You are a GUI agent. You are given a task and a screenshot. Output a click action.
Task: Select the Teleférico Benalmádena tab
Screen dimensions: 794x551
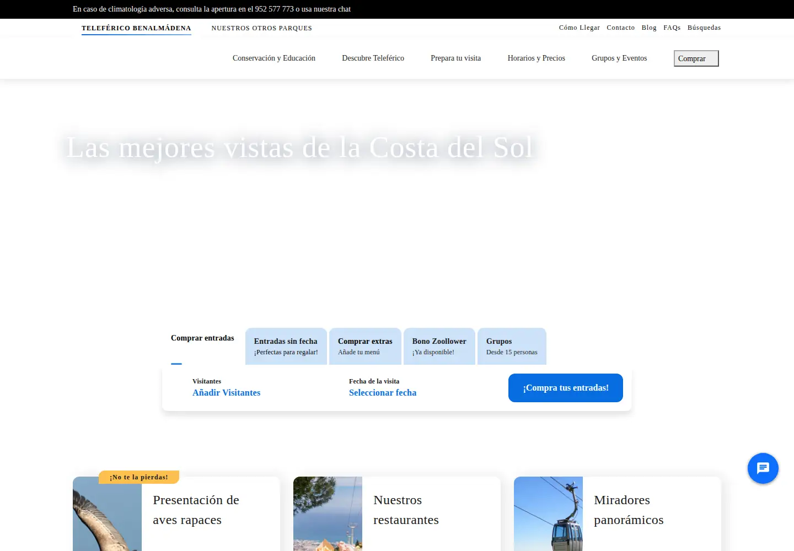(136, 28)
